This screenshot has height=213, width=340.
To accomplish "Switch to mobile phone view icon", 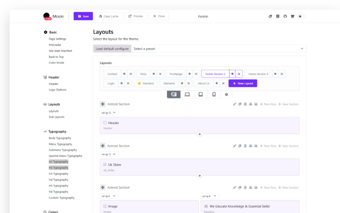I will pos(214,94).
